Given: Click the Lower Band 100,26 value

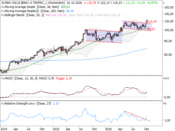Looking at the screenshot, I should pos(108,15).
